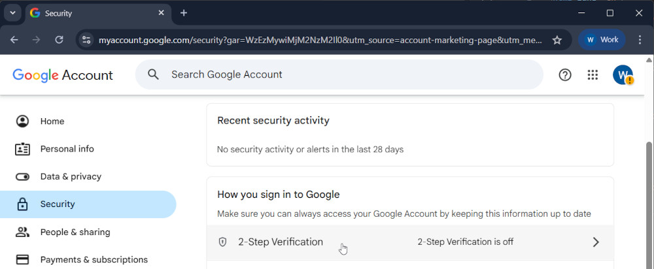654x269 pixels.
Task: Open Google apps grid launcher
Action: click(x=593, y=75)
